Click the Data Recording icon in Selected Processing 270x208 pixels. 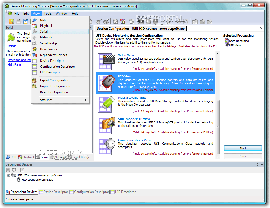[226, 41]
